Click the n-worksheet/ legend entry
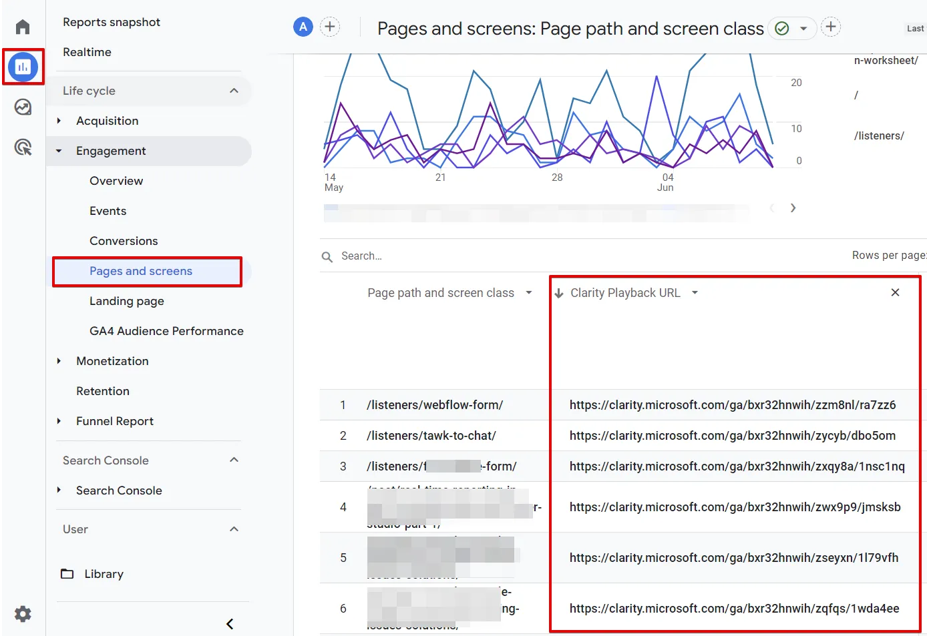 886,60
